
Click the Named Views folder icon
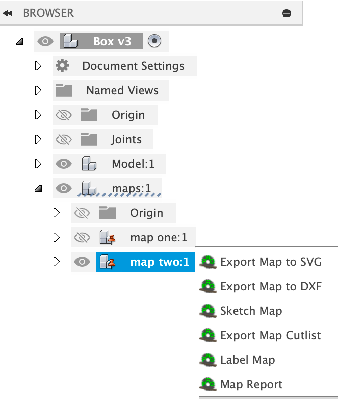click(64, 90)
